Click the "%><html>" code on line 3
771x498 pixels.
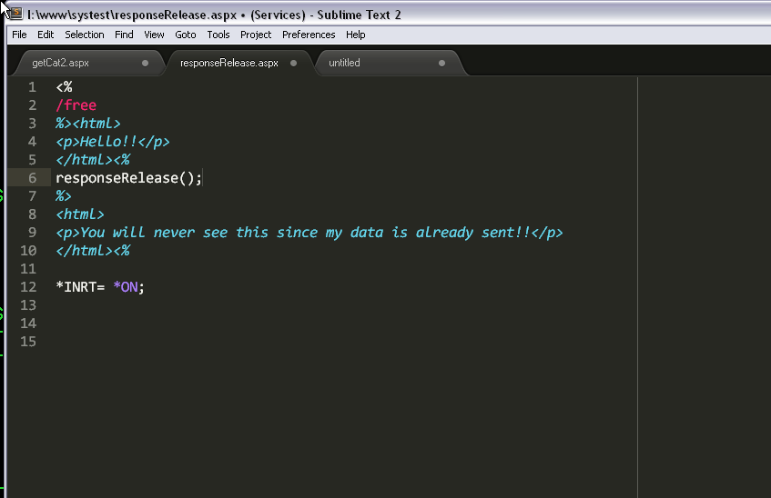[x=88, y=124]
